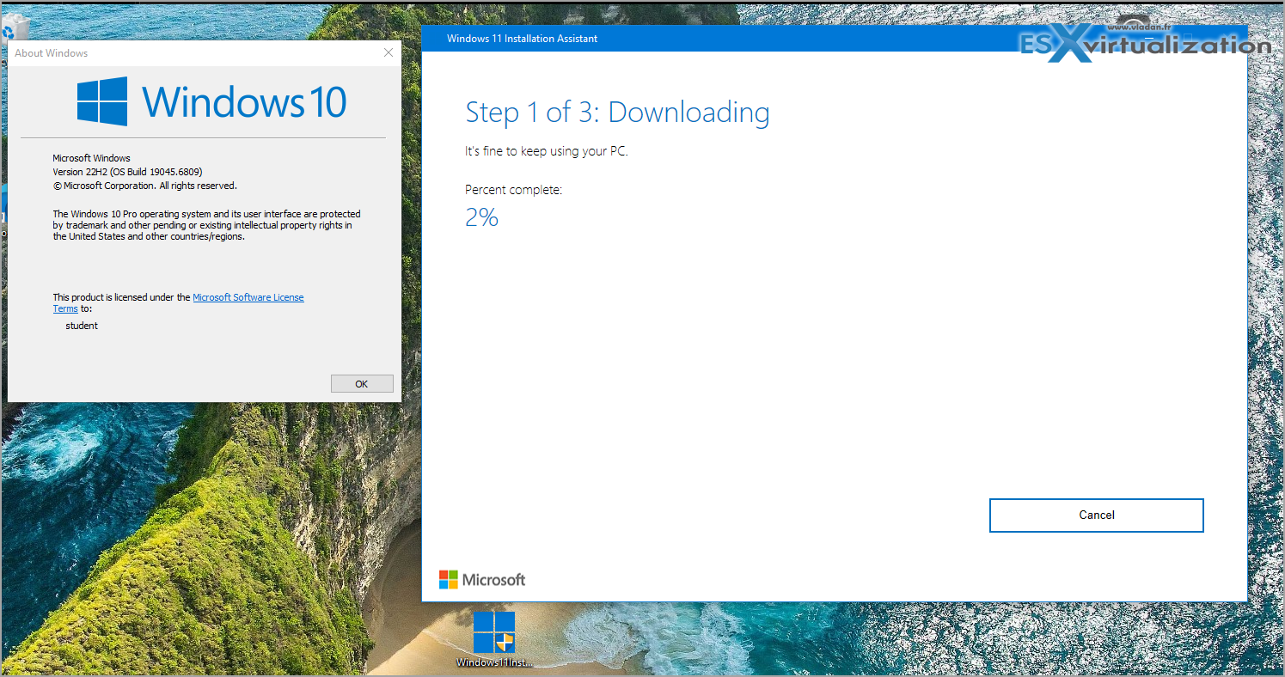The image size is (1285, 677).
Task: Click the Microsoft Corporation copyright line
Action: 144,186
